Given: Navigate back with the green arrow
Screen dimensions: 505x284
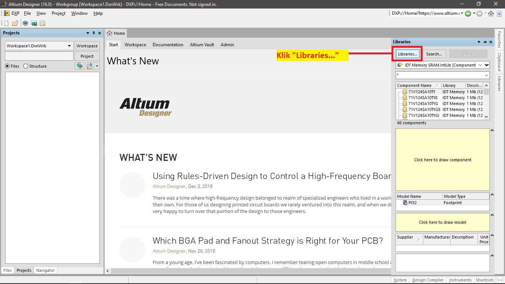Looking at the screenshot, I should (468, 14).
